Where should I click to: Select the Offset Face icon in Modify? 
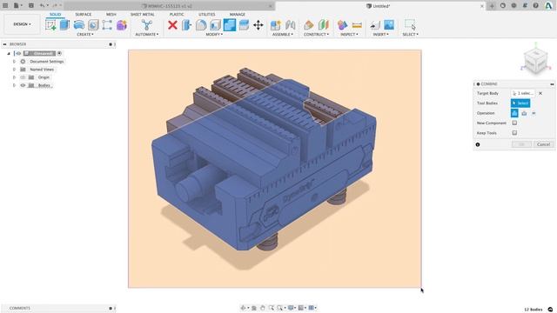click(244, 25)
